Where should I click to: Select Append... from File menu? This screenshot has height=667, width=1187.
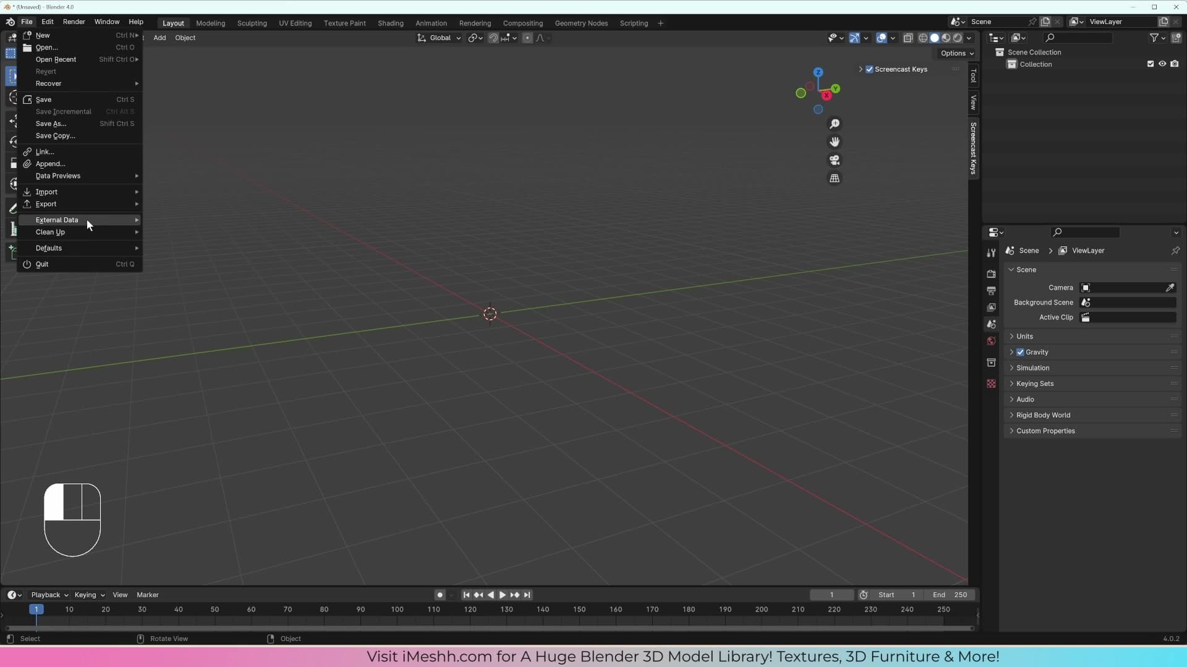[x=80, y=164]
